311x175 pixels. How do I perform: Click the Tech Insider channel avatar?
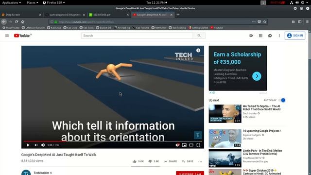26,173
